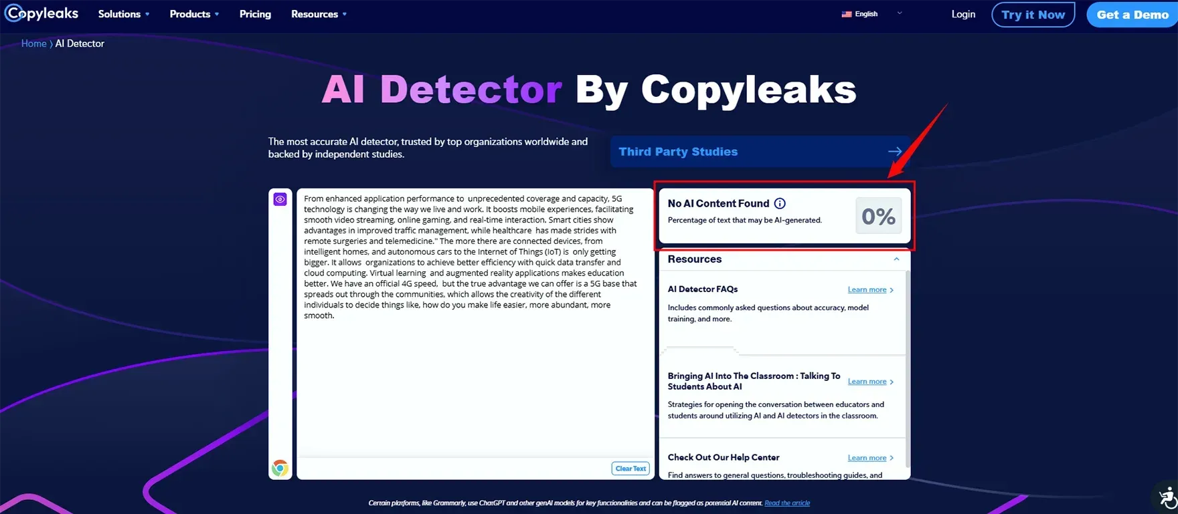Image resolution: width=1178 pixels, height=514 pixels.
Task: Open the Products menu
Action: 194,14
